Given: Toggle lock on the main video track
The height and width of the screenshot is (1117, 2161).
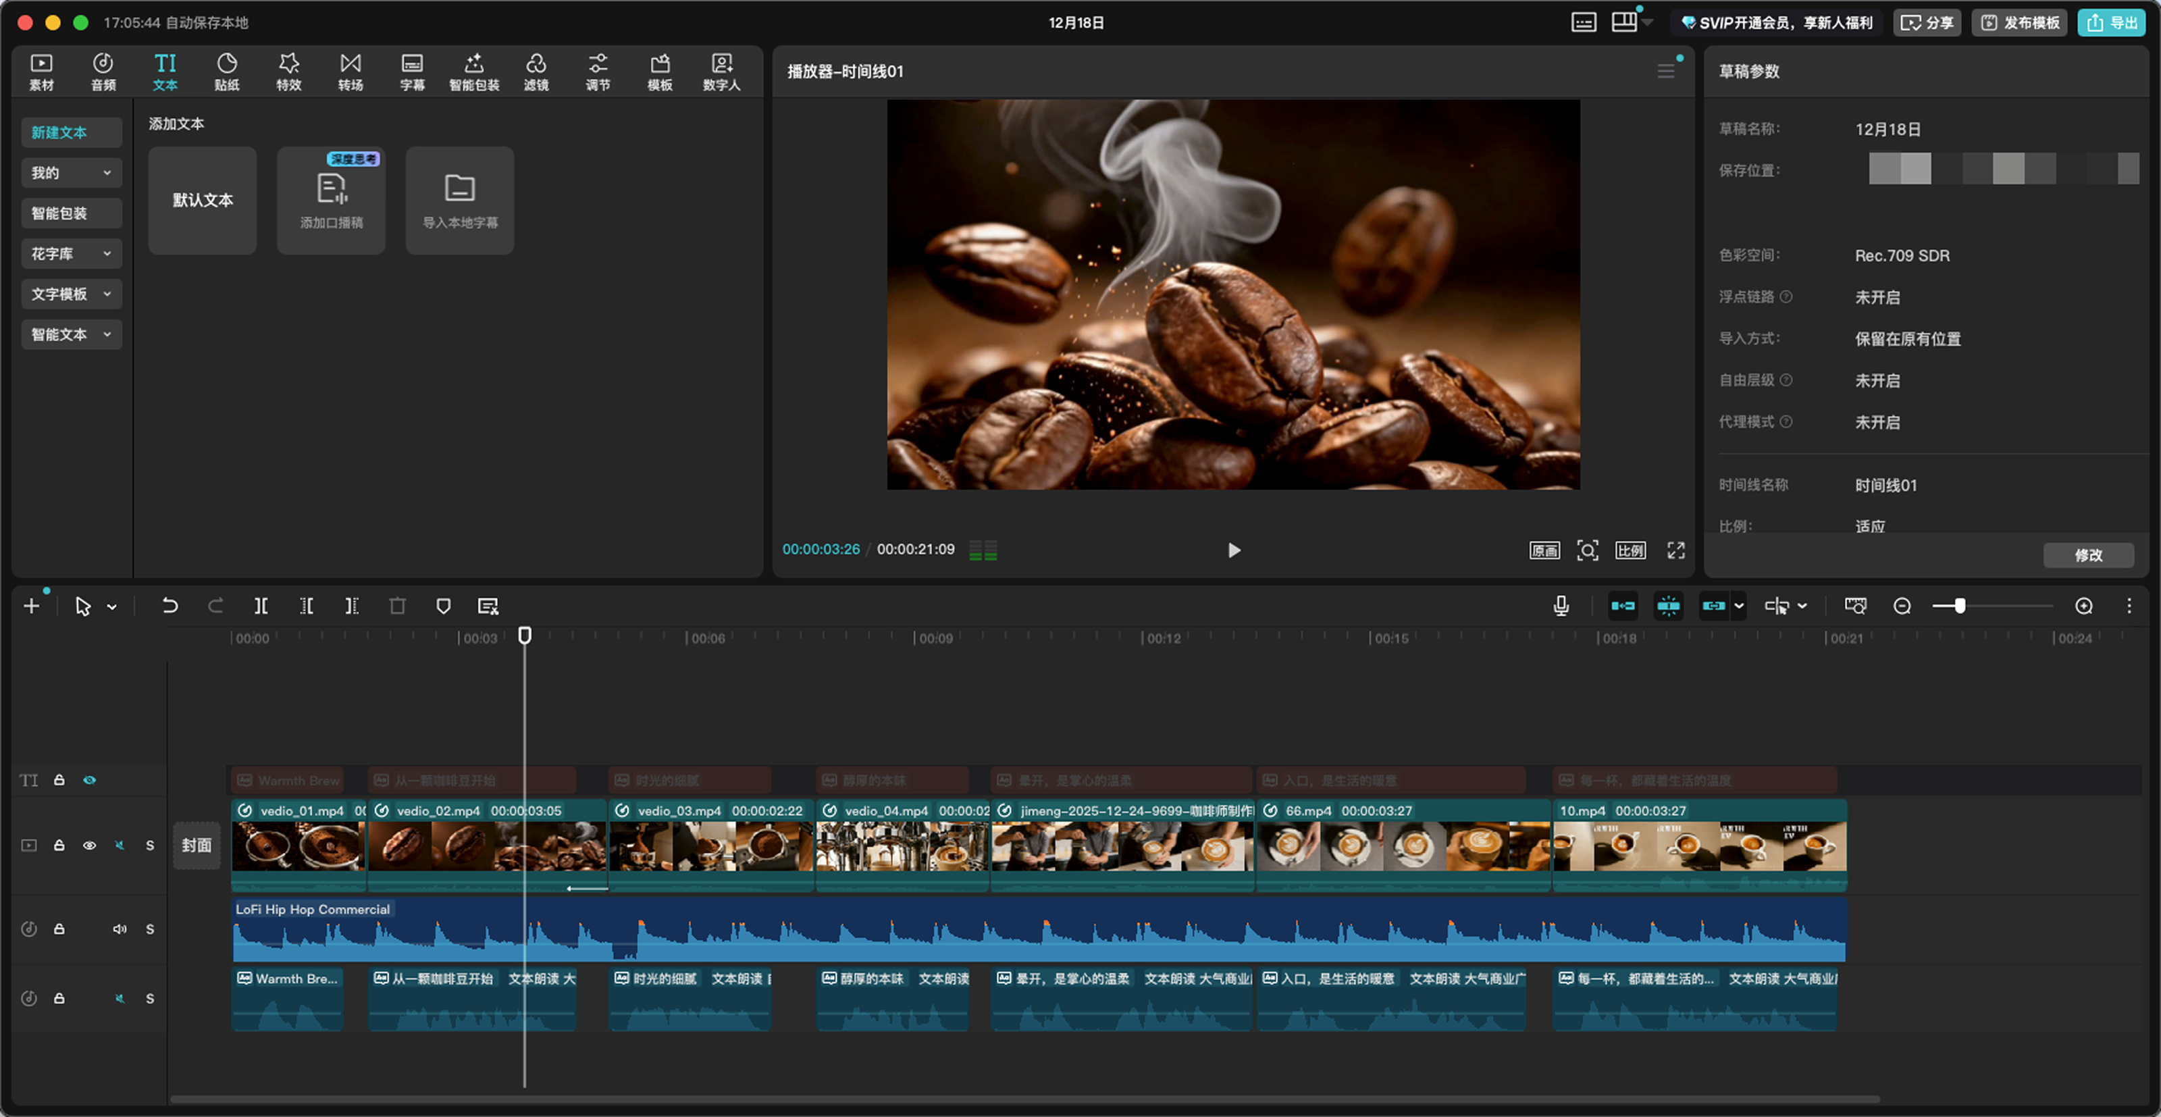Looking at the screenshot, I should 59,845.
